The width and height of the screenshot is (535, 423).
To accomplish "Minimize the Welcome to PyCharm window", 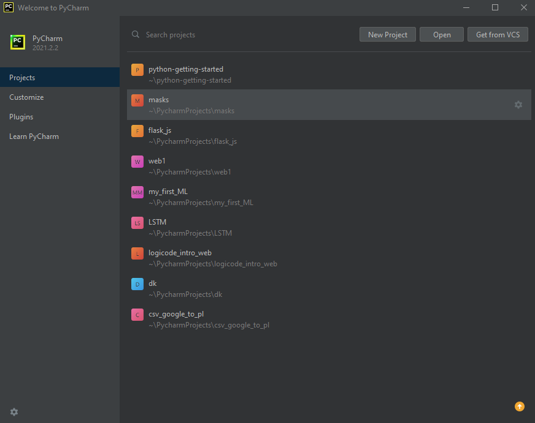I will click(x=466, y=7).
